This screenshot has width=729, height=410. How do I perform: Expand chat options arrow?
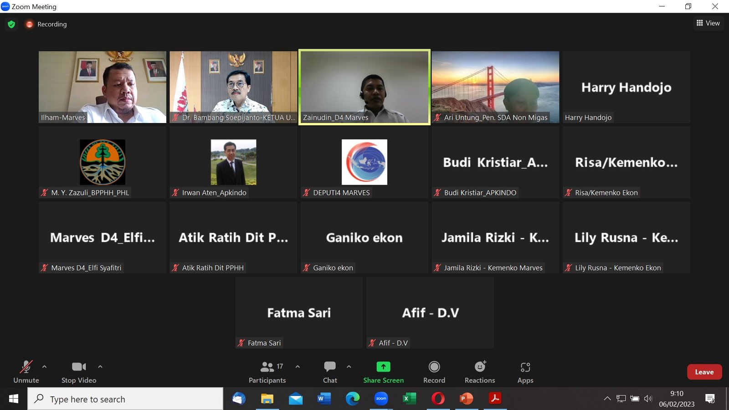coord(349,366)
